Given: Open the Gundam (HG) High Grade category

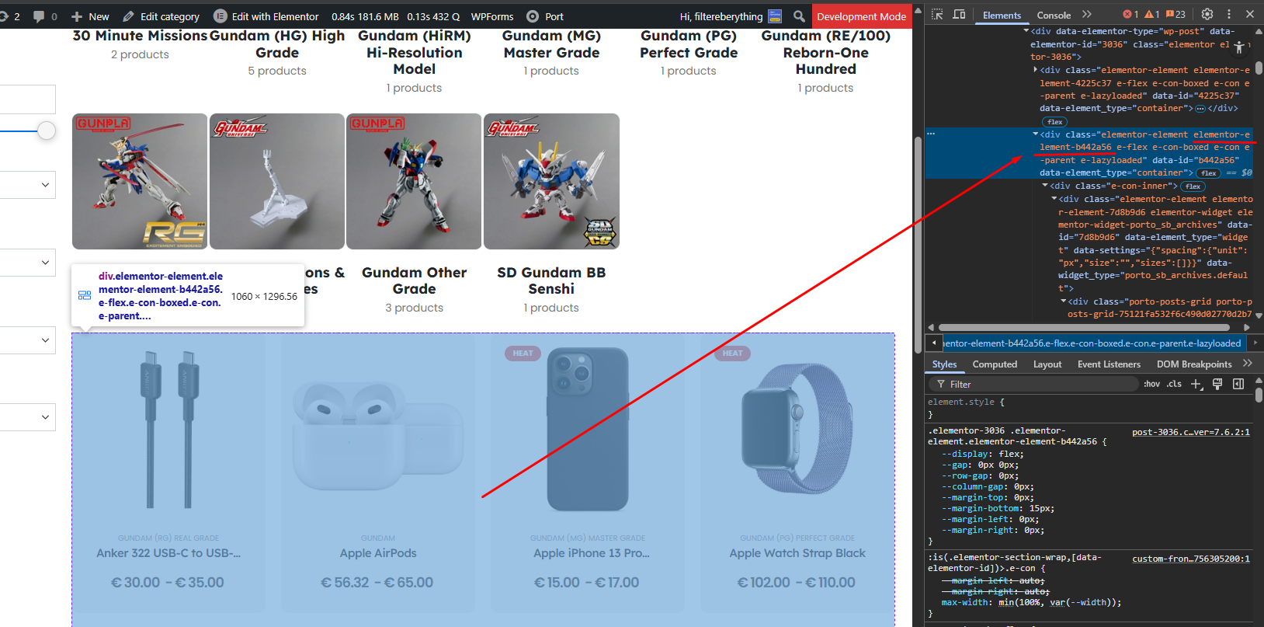Looking at the screenshot, I should [277, 44].
